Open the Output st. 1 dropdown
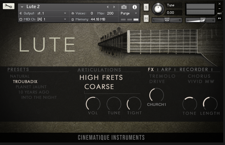Viewport: 225px width, 145px height. click(x=65, y=13)
